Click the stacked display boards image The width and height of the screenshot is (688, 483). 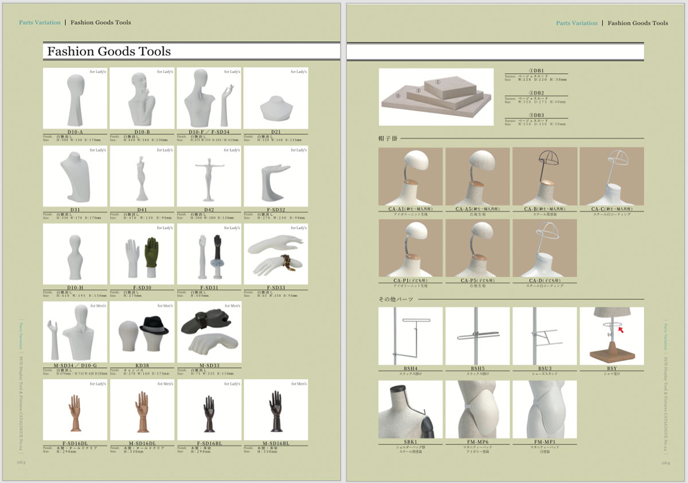436,97
